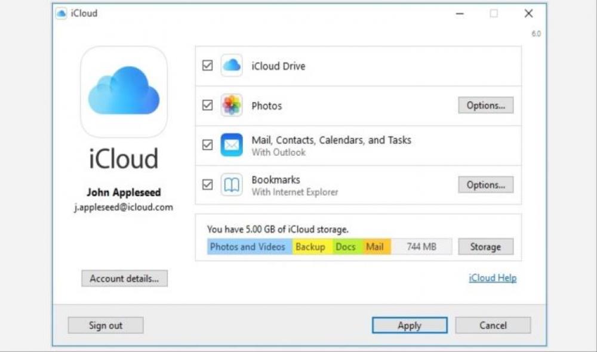This screenshot has height=352, width=597.
Task: Click the Bookmarks book icon
Action: [x=232, y=185]
